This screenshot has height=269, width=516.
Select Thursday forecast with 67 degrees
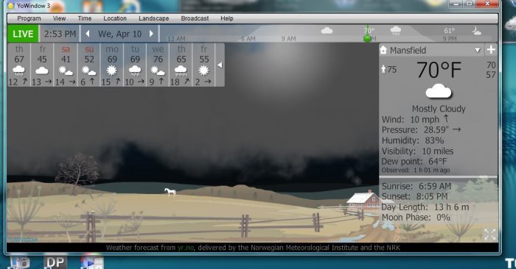pyautogui.click(x=19, y=65)
